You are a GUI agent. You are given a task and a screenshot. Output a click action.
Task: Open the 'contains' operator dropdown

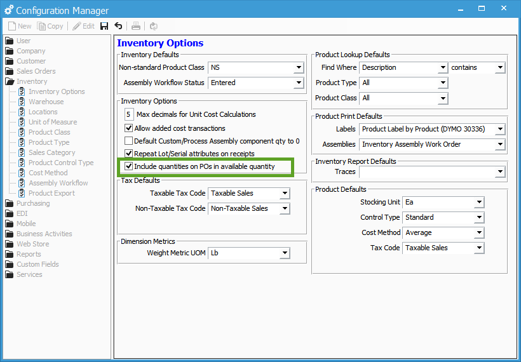(500, 67)
